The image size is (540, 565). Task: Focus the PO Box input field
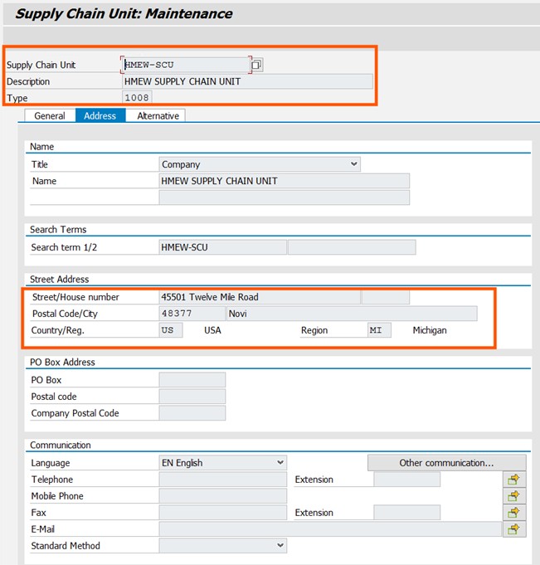coord(192,380)
